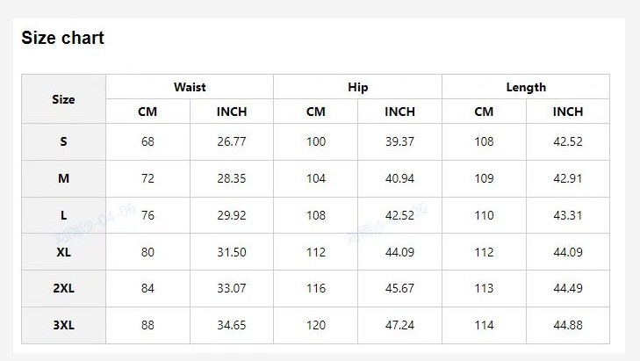This screenshot has height=361, width=640.
Task: Click the INCH subheader under Length
Action: 568,112
